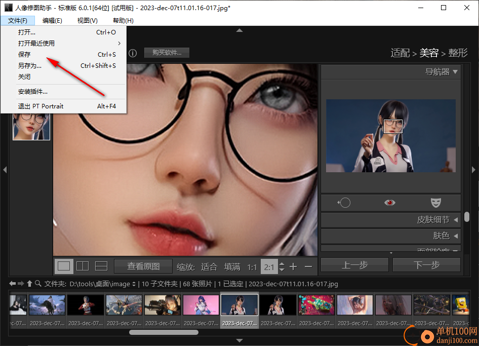Set zoom to 填满
The image size is (479, 346).
click(x=232, y=267)
